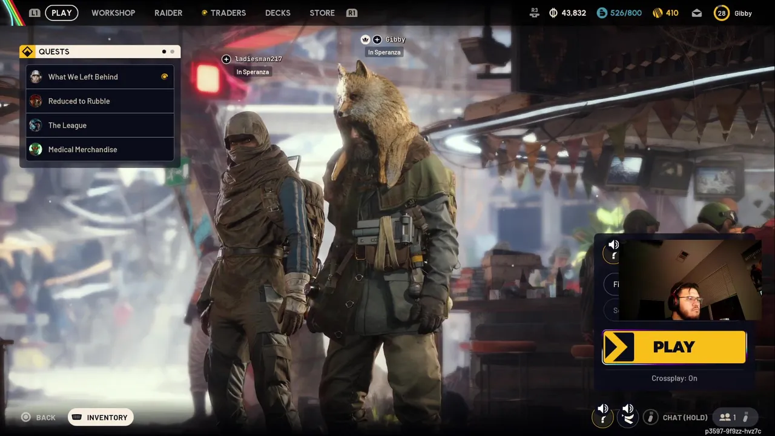Click the R3 stick prompt icon

pyautogui.click(x=534, y=12)
